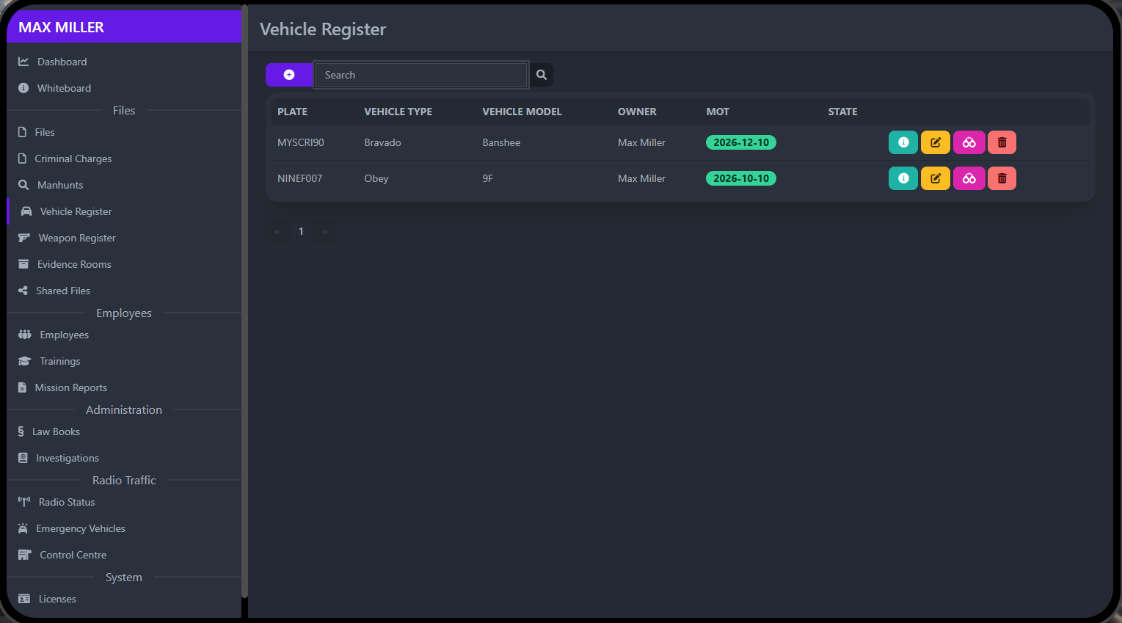Image resolution: width=1122 pixels, height=623 pixels.
Task: Click the siren icon for Emergency Vehicles
Action: click(21, 528)
